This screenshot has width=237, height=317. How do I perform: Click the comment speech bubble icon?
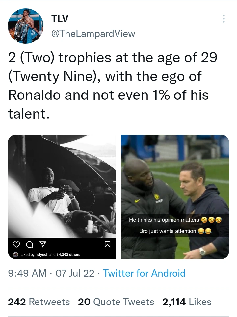click(x=29, y=244)
